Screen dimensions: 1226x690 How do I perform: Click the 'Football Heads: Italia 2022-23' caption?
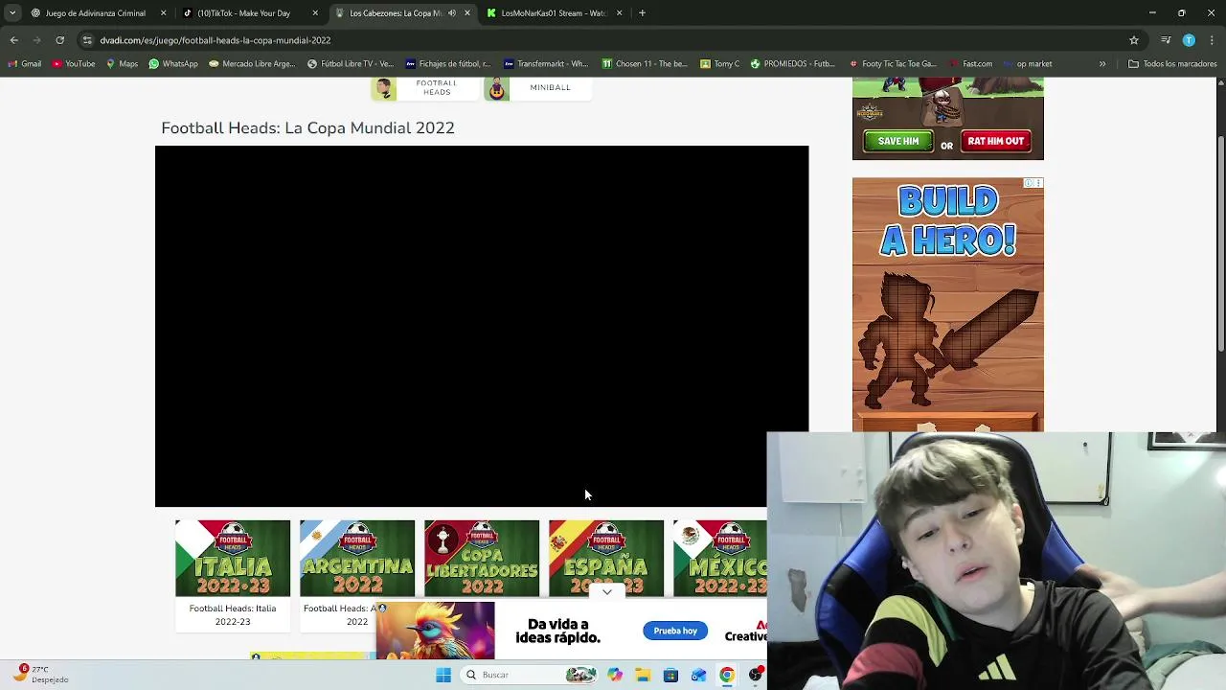(233, 615)
